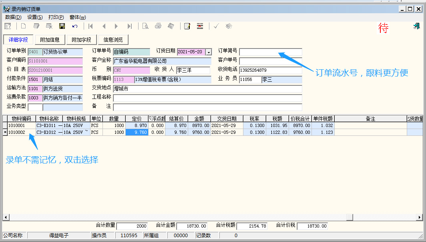This screenshot has height=242, width=426.
Task: Open print preview from the toolbar
Action: [x=145, y=26]
